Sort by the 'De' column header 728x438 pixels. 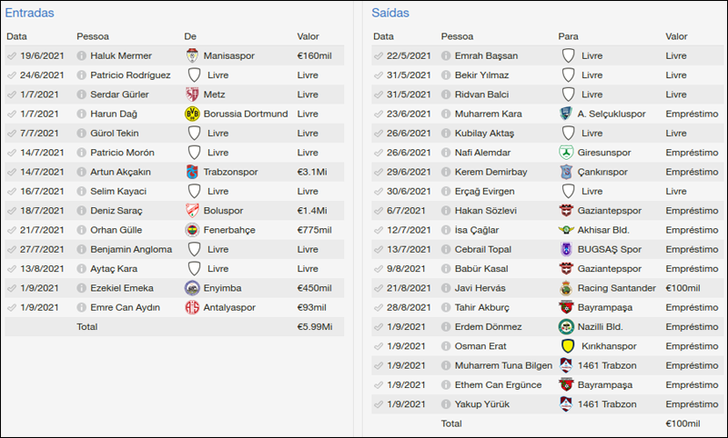tap(190, 36)
